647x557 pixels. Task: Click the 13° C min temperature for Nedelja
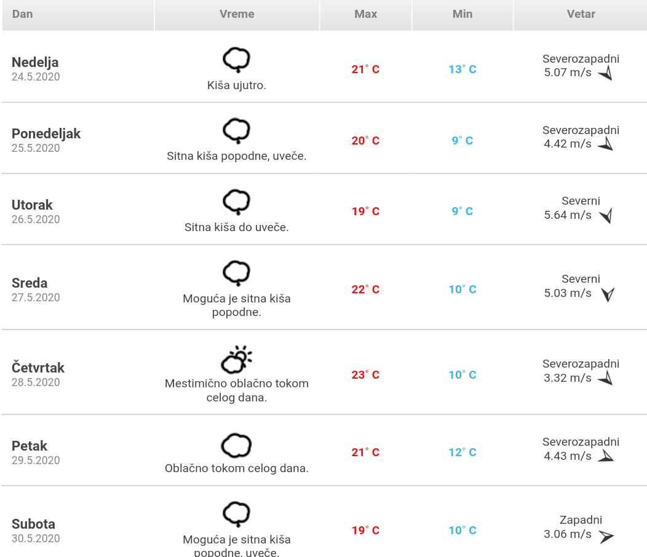[x=462, y=69]
